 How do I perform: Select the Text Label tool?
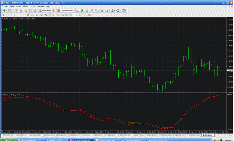point(42,15)
